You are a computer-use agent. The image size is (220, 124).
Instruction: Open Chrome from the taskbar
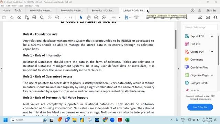[x=105, y=120]
